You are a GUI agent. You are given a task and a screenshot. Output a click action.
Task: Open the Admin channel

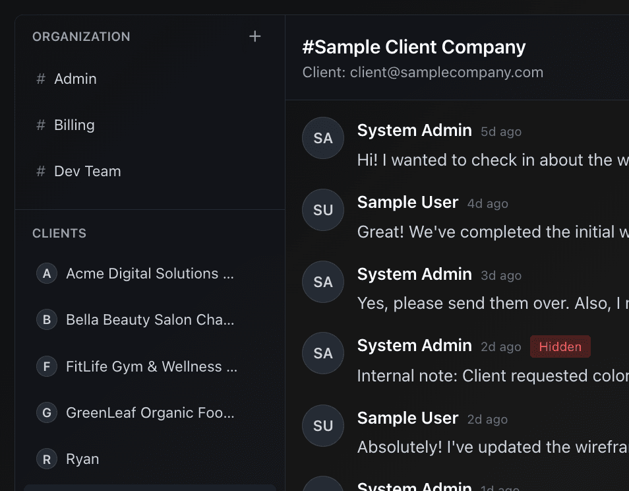[150, 79]
